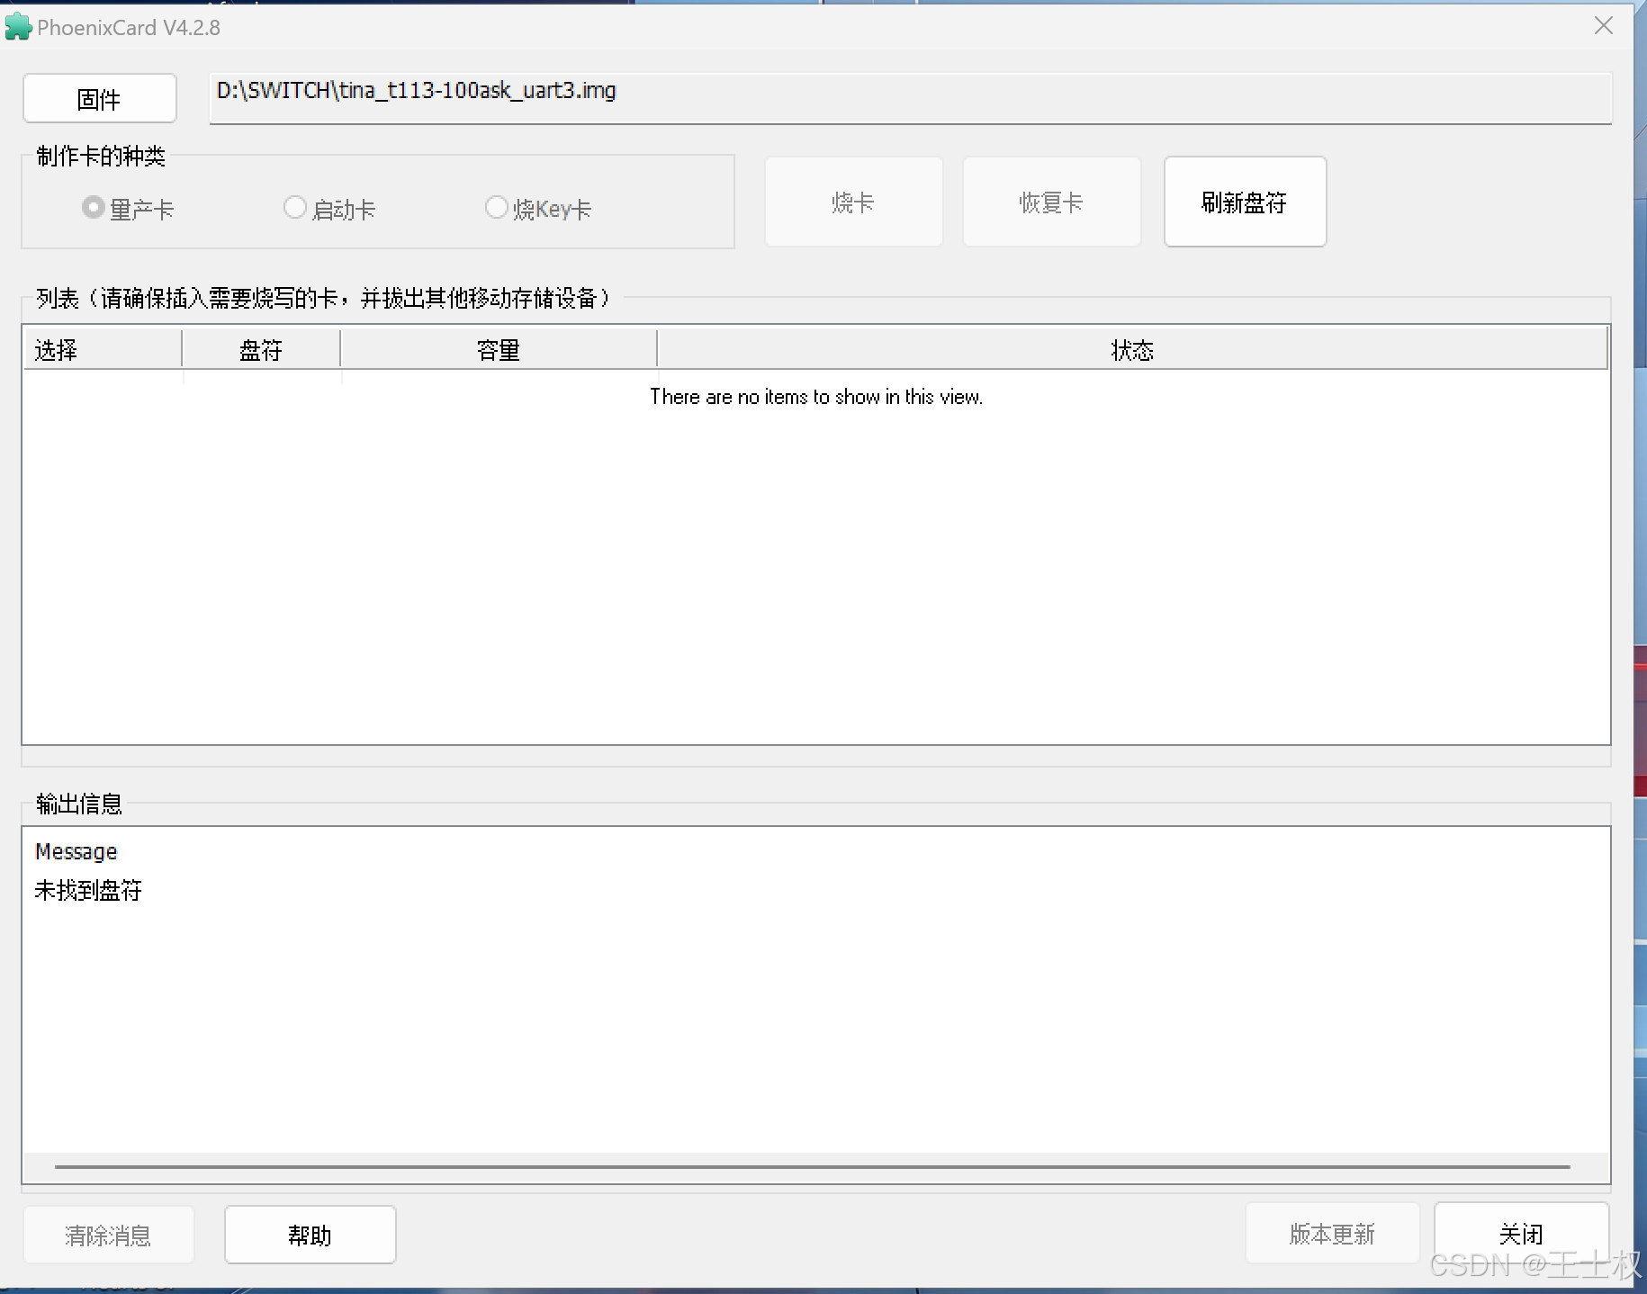
Task: Click the 未找到盘符 message text
Action: pyautogui.click(x=86, y=891)
